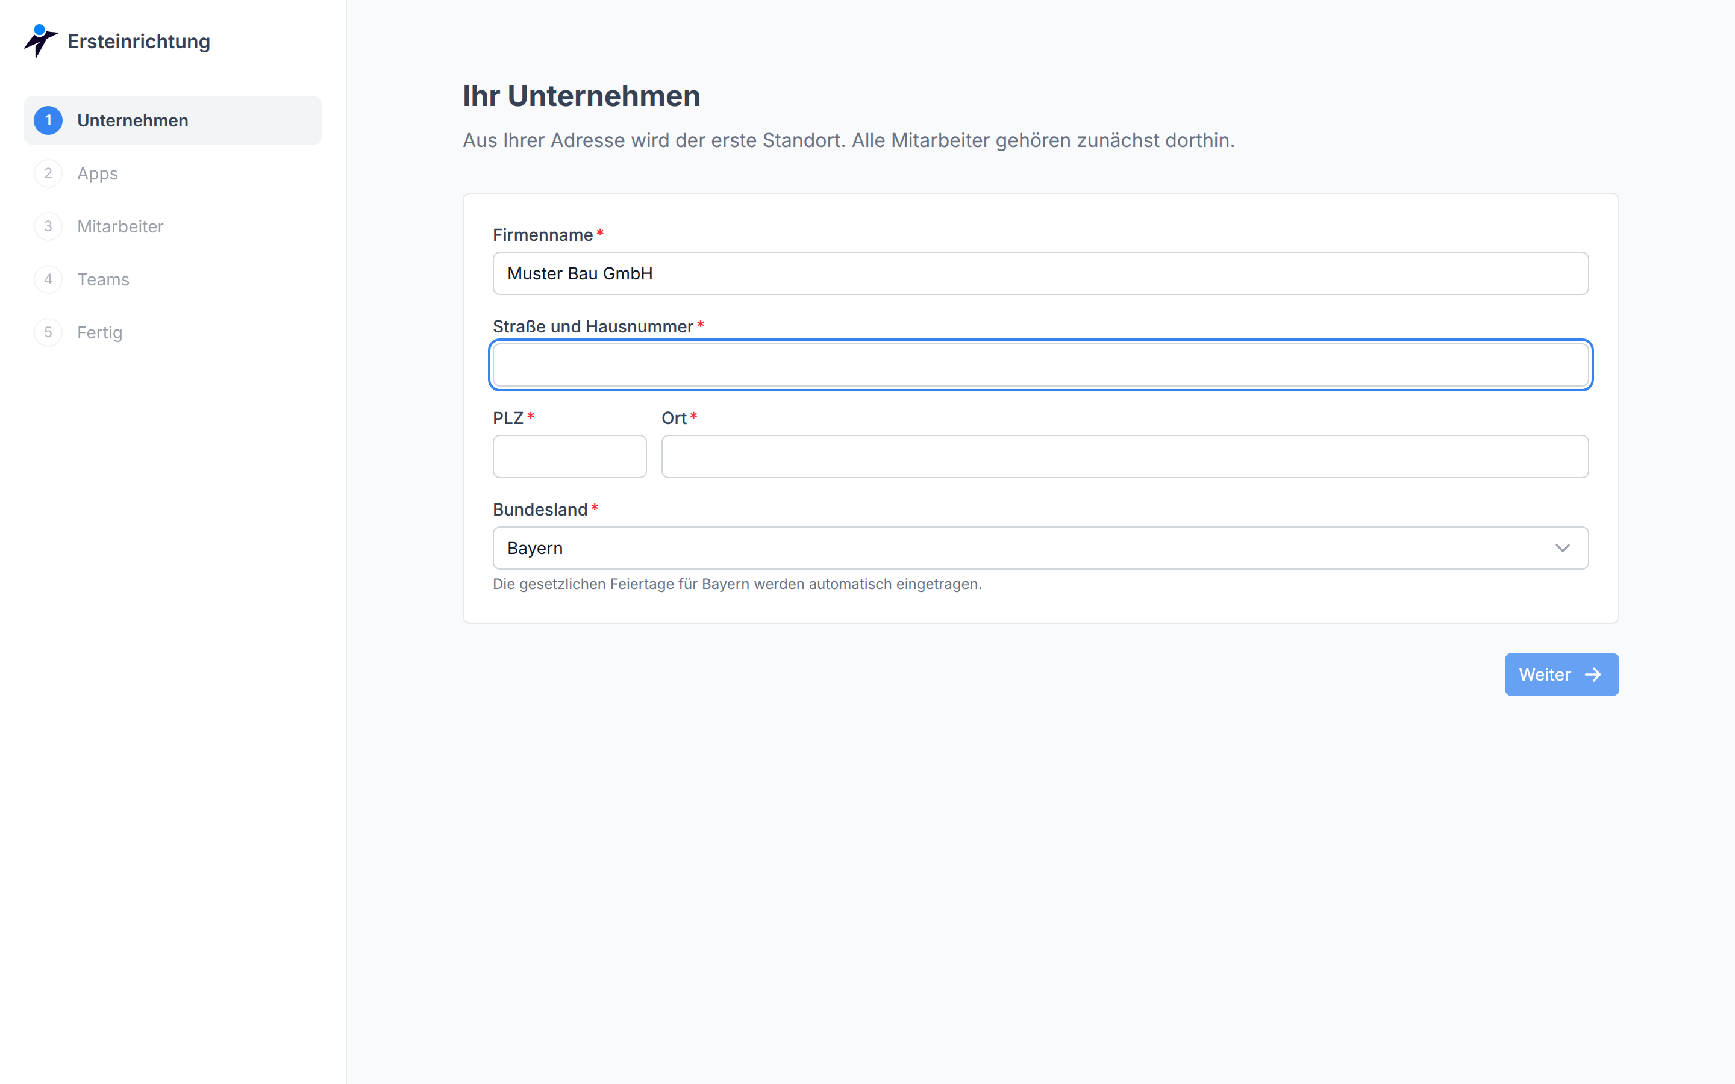
Task: Focus the Firmenname input field
Action: [1040, 273]
